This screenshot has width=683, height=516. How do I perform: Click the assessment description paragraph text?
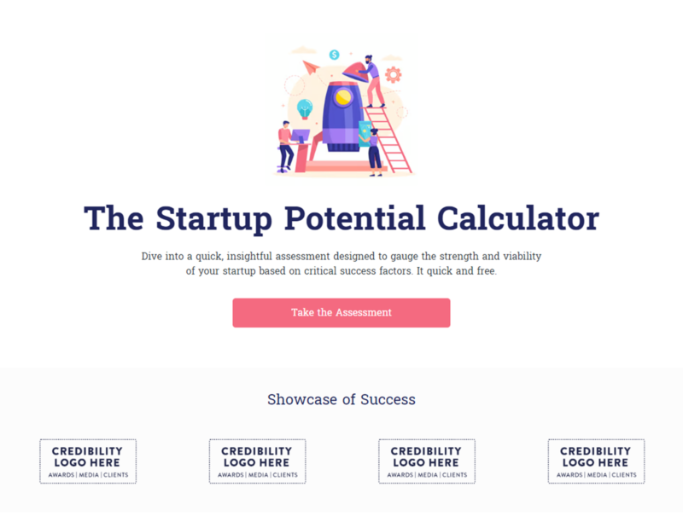coord(341,263)
